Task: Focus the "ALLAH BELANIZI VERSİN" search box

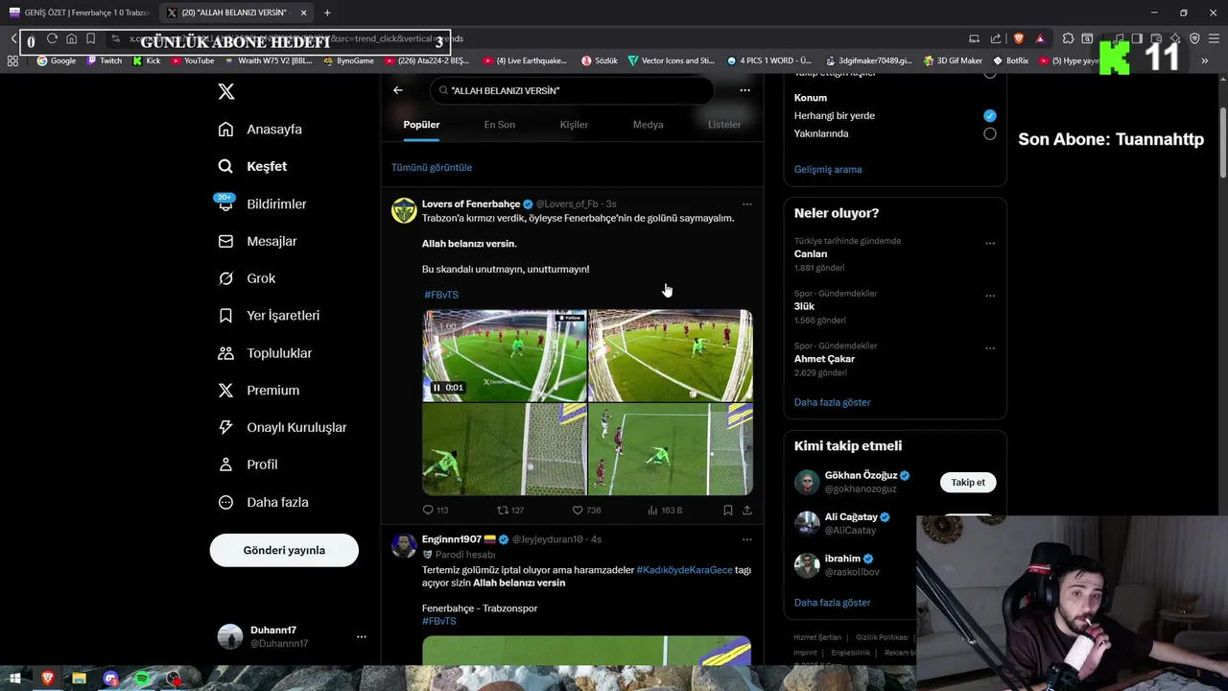Action: [572, 90]
